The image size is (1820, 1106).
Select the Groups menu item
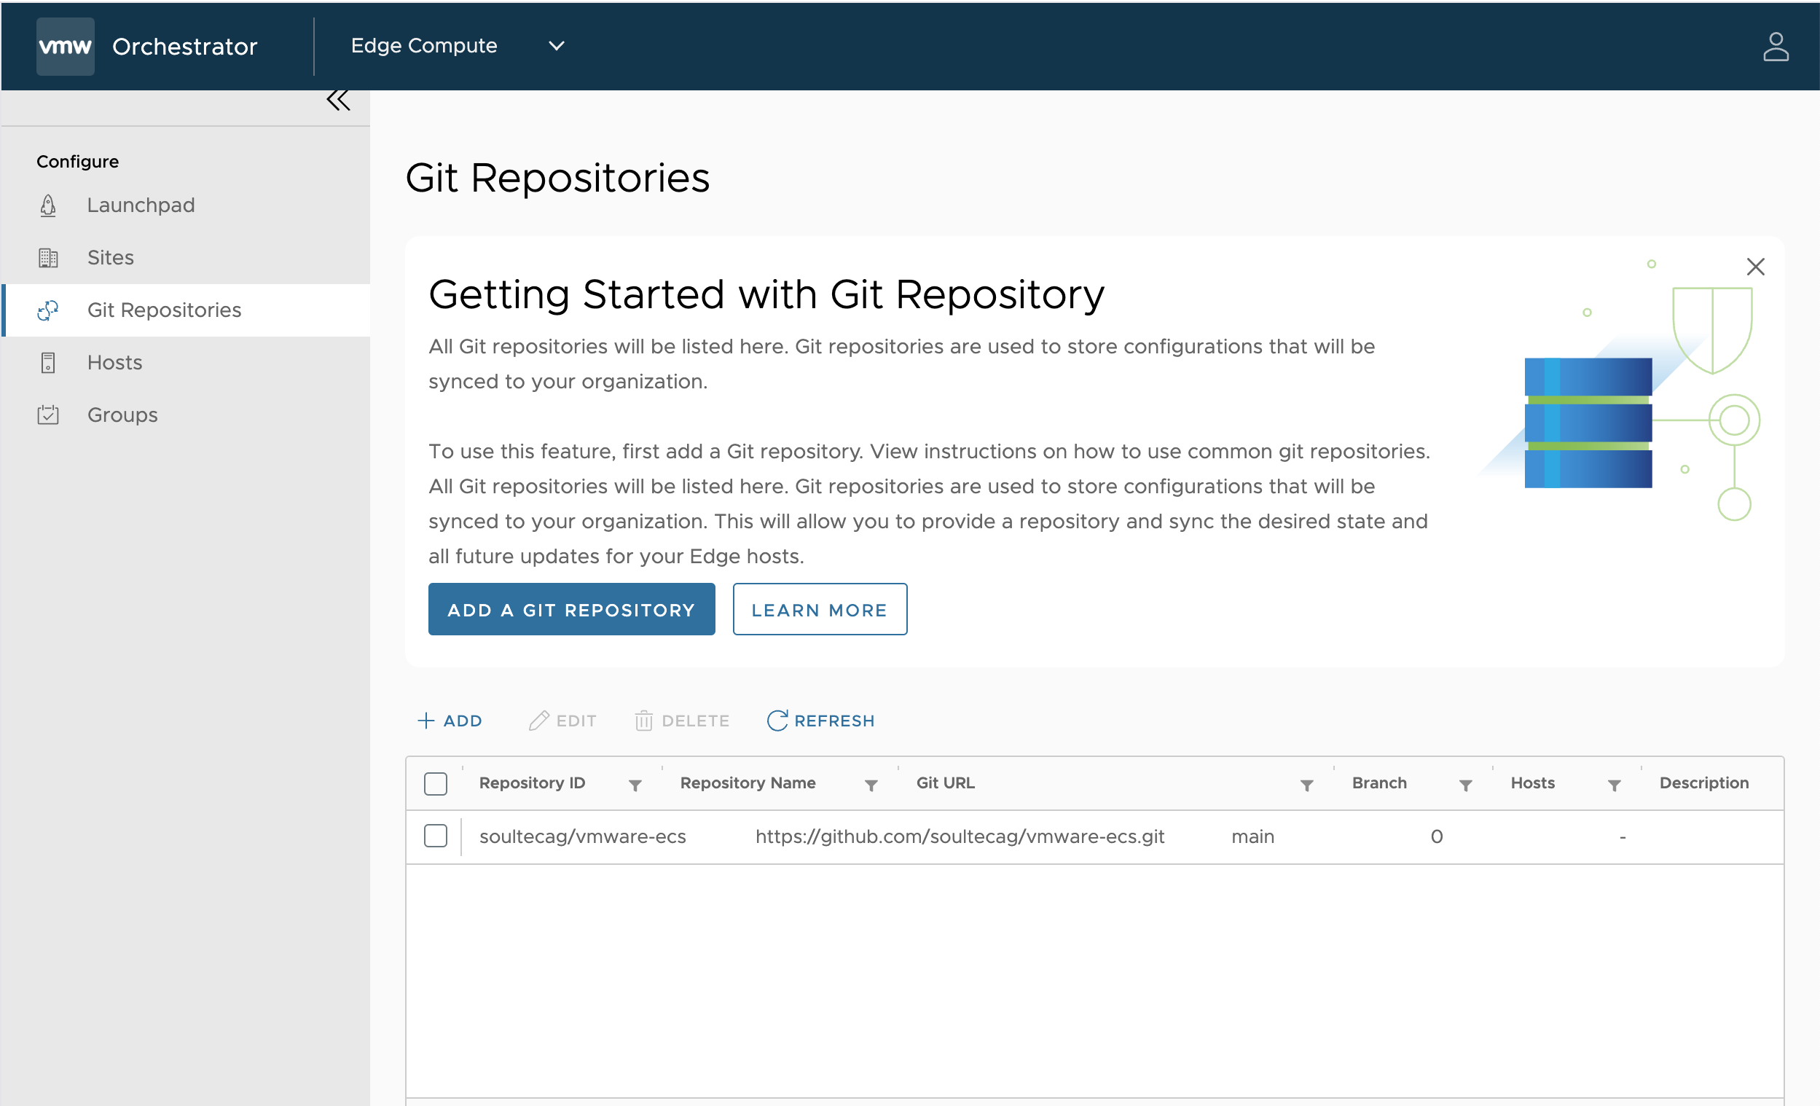click(x=122, y=415)
